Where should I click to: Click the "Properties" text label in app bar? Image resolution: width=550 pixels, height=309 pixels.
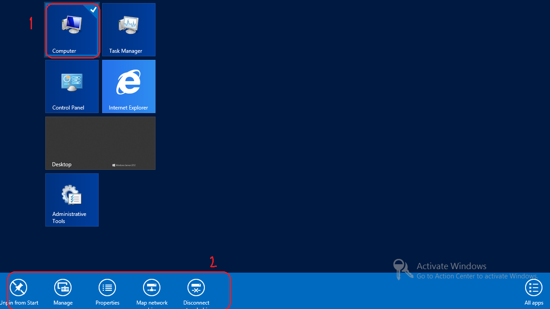coord(108,303)
